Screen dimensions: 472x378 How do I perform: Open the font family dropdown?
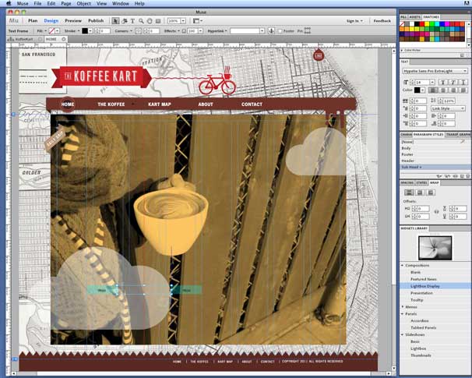click(x=435, y=71)
